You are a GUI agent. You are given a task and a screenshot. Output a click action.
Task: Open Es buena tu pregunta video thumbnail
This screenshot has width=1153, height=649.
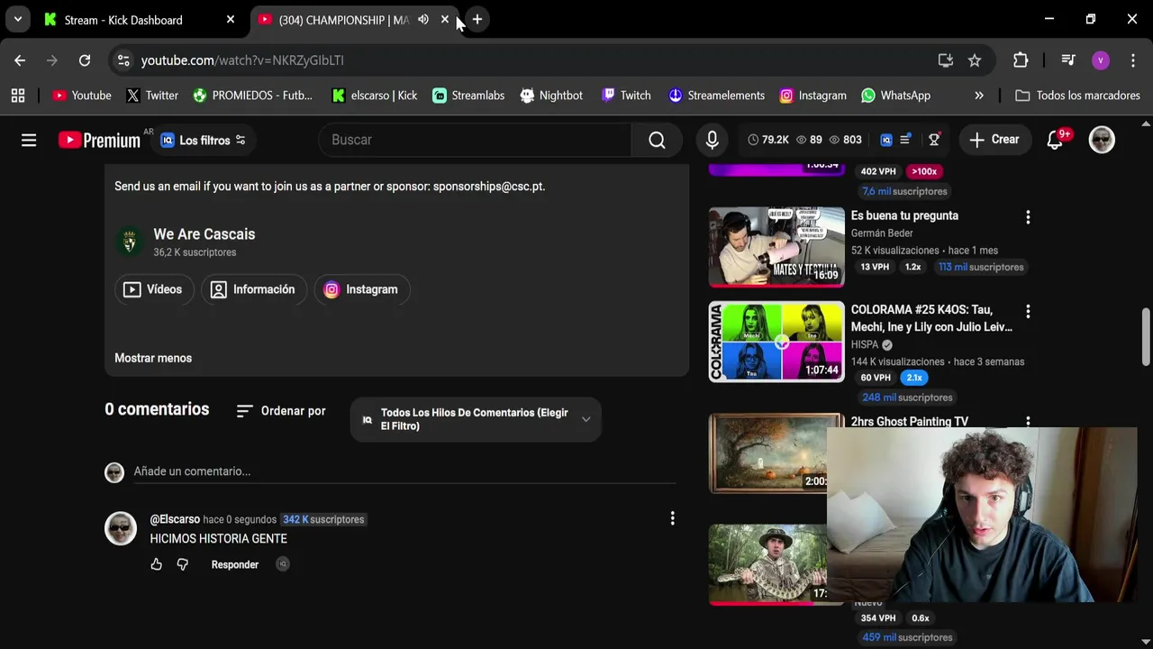[776, 247]
